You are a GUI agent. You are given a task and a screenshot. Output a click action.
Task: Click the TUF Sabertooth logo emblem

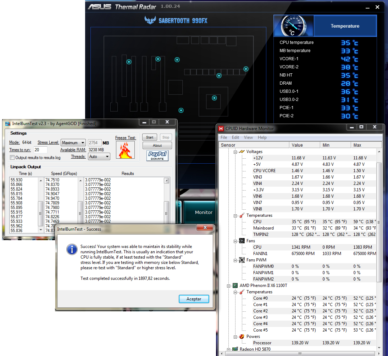(x=150, y=20)
